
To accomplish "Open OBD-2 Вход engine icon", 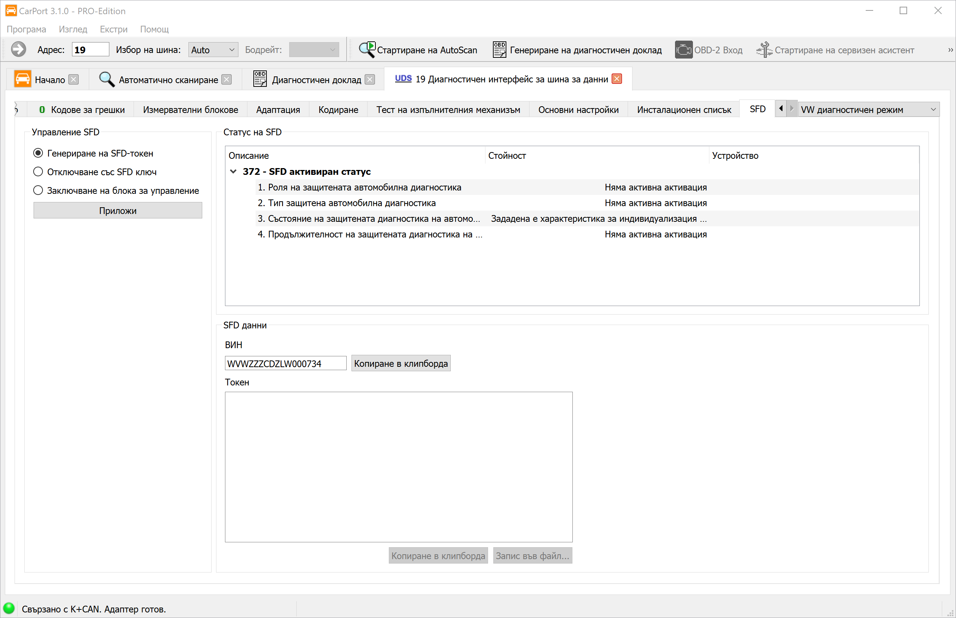I will (x=683, y=50).
